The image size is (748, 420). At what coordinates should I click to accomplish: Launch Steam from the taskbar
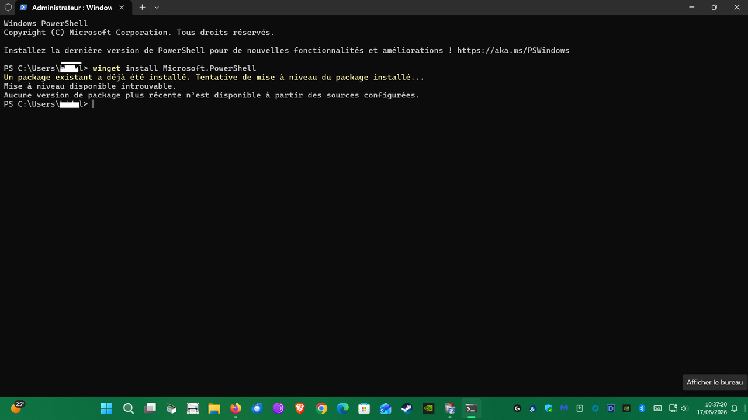pyautogui.click(x=407, y=408)
